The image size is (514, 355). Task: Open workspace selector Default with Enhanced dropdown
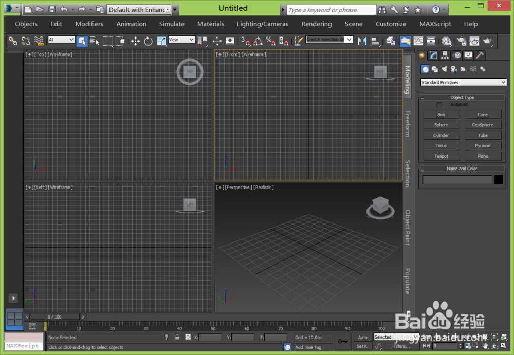(x=139, y=10)
